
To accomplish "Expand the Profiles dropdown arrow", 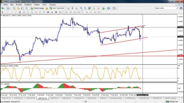I will (10, 8).
